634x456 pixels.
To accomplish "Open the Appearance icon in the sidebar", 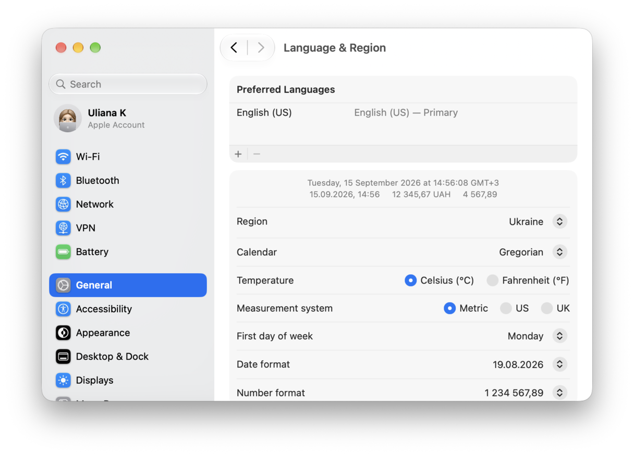I will [63, 333].
